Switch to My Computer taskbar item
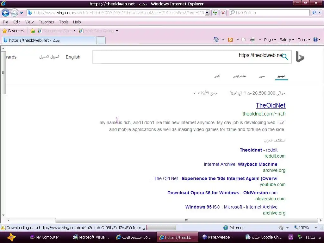Screen dimensions: 324x243 coord(44,237)
